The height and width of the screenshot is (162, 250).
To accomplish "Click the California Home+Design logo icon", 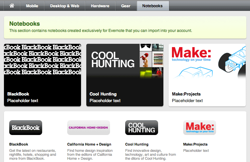I will (x=89, y=127).
